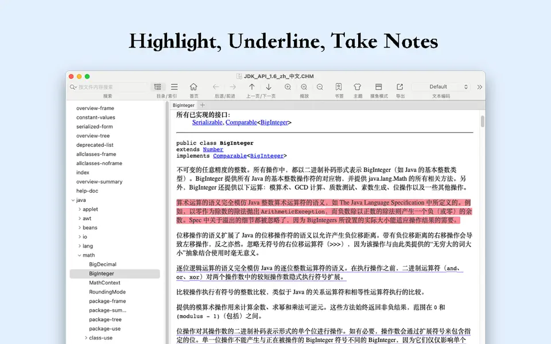Switch to the index list view toggle

click(x=173, y=86)
